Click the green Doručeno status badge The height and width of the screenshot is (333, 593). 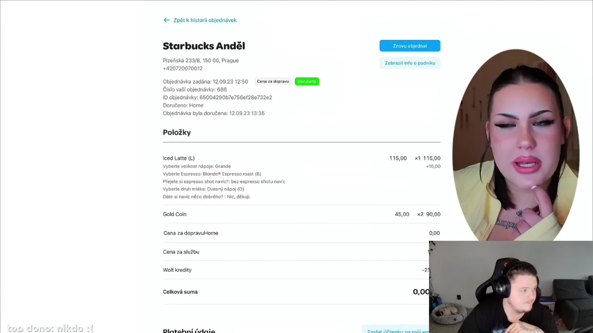point(307,81)
